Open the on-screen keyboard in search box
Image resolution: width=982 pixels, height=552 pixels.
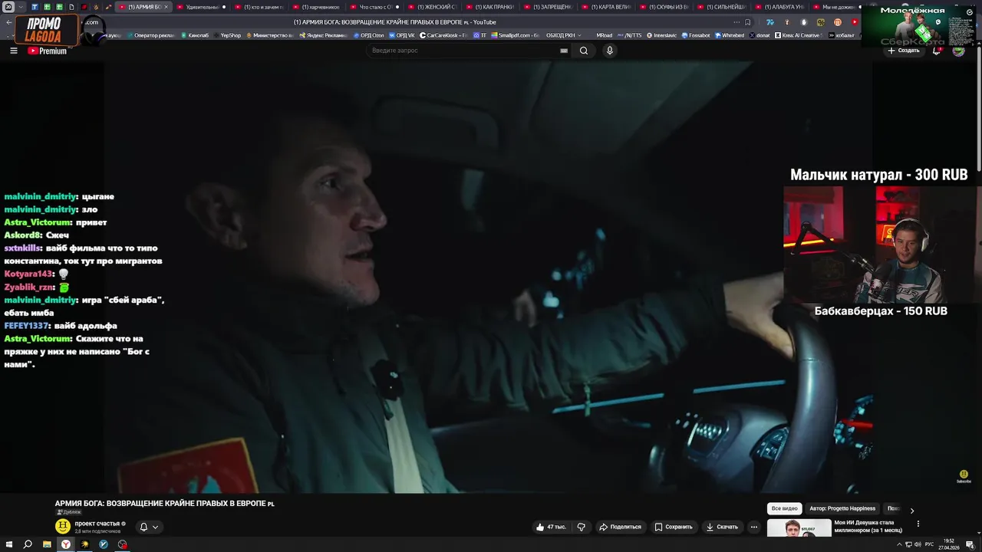click(x=564, y=51)
